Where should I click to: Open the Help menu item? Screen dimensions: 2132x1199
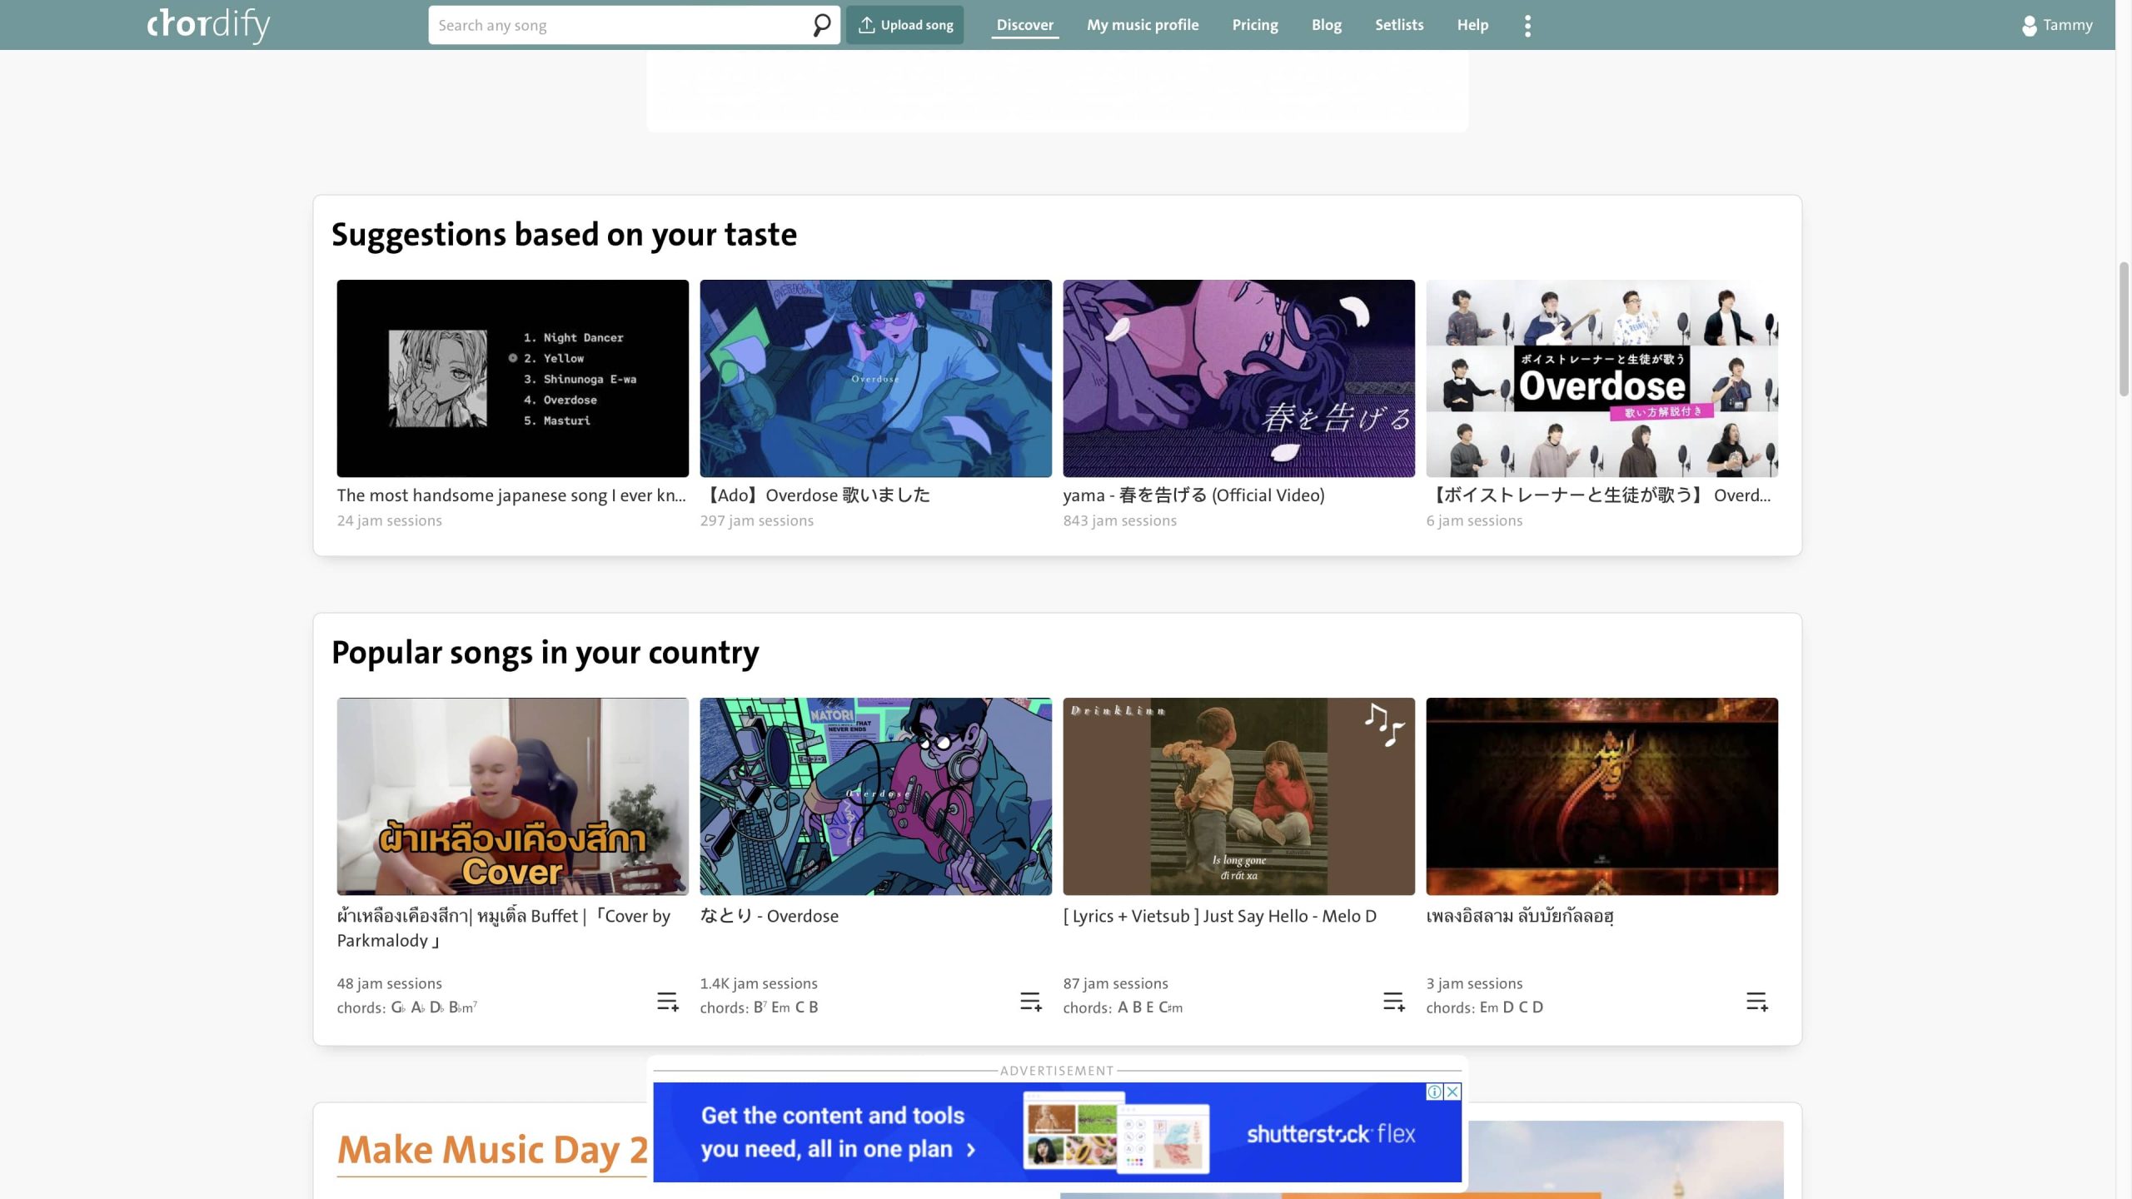(1472, 25)
